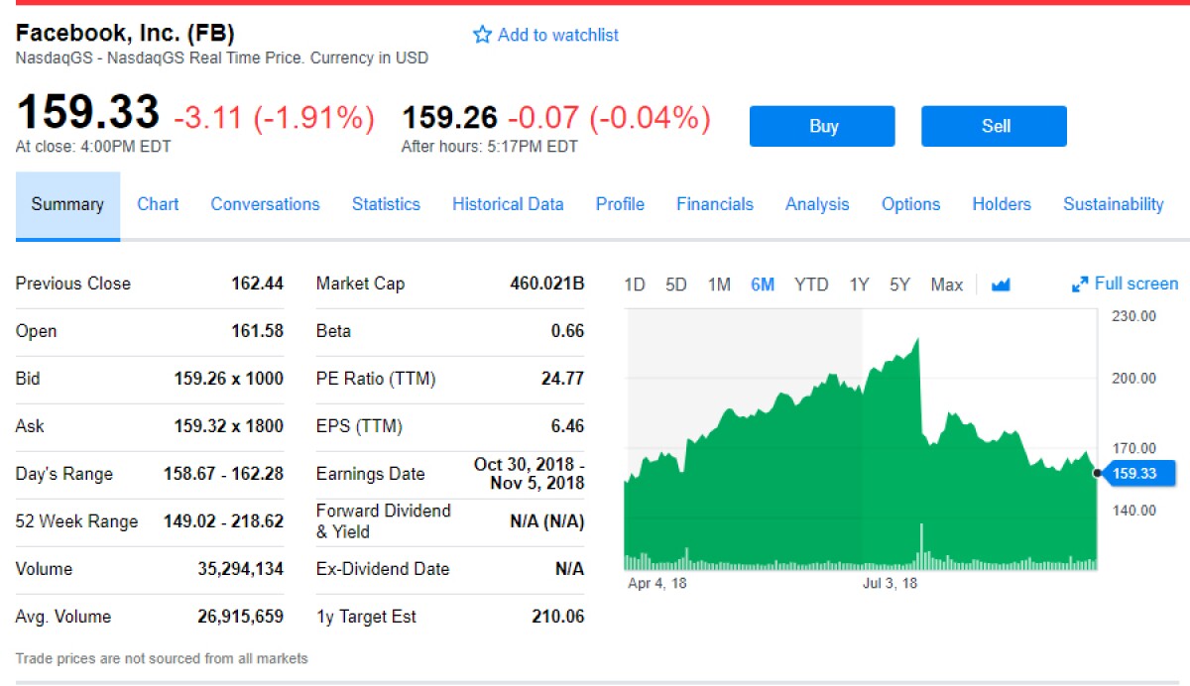Viewport: 1190px width, 686px height.
Task: Click the Ex-Dividend Date label
Action: [383, 569]
